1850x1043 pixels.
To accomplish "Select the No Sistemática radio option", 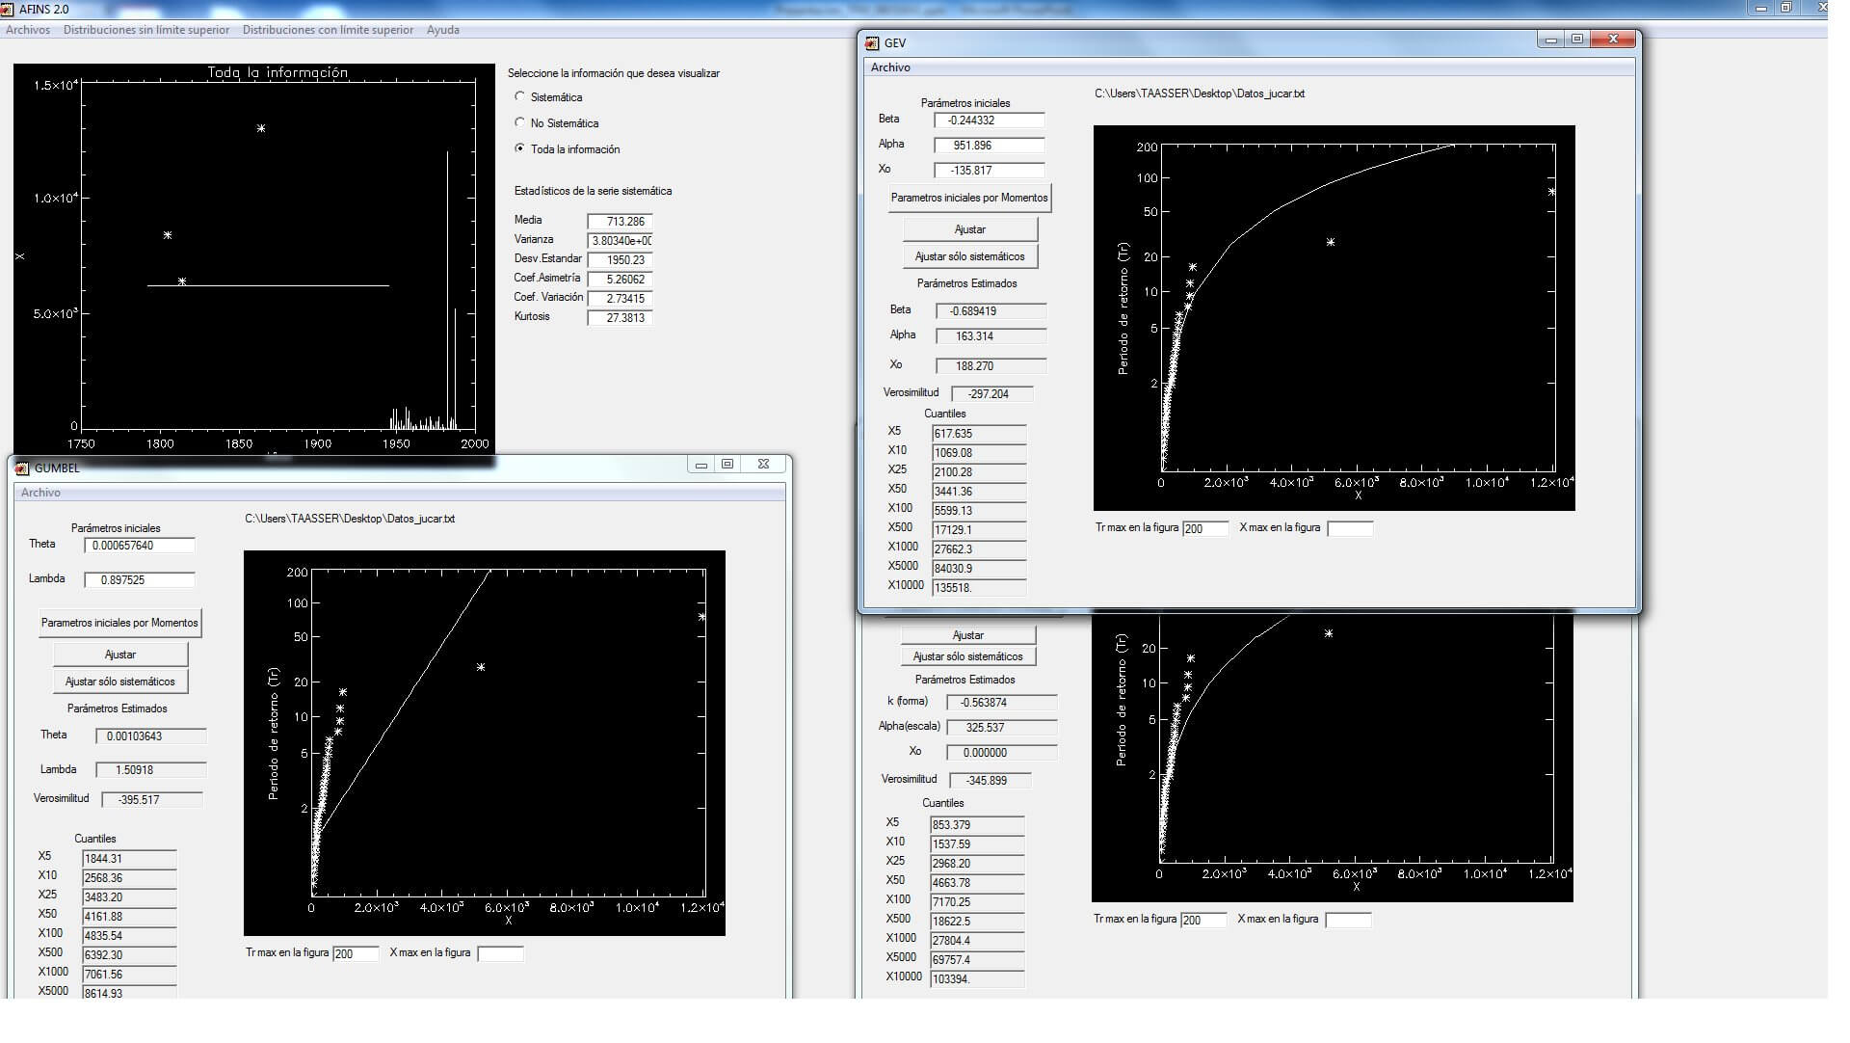I will click(x=520, y=122).
